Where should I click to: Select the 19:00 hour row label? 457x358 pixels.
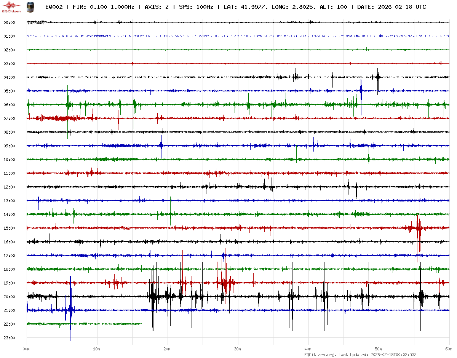tap(9, 283)
